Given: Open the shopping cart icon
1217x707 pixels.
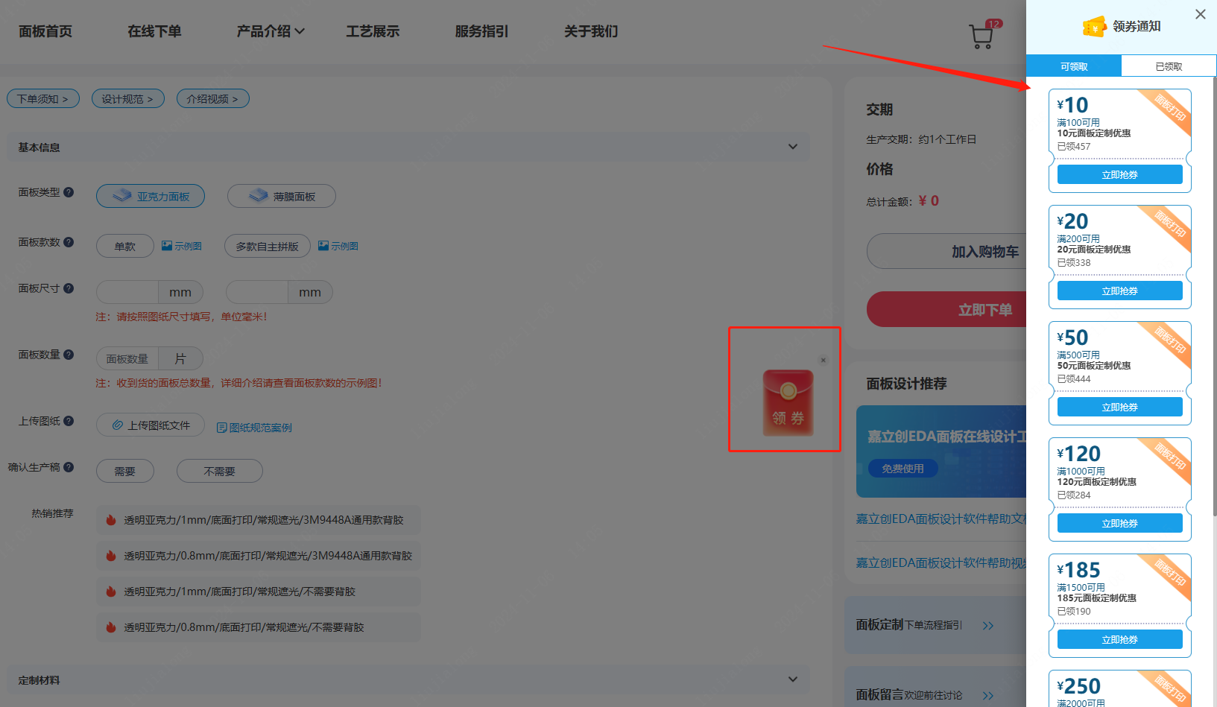Looking at the screenshot, I should (981, 37).
